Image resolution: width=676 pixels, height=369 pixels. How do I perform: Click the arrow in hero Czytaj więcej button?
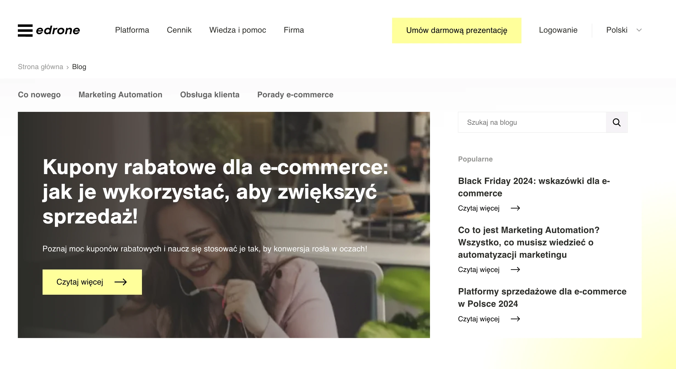point(121,282)
